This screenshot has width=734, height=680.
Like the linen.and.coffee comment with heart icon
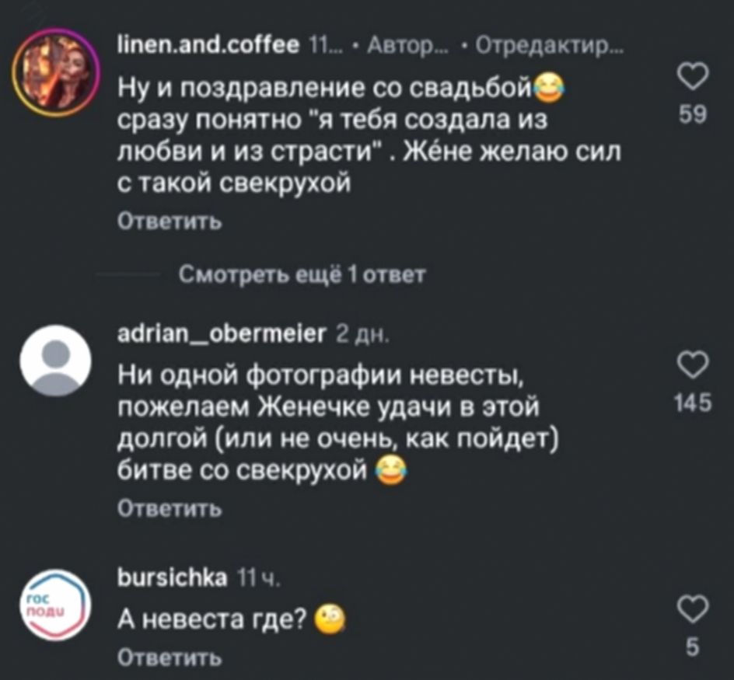point(693,77)
